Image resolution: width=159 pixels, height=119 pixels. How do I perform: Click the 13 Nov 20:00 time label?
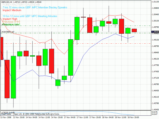[19, 117]
